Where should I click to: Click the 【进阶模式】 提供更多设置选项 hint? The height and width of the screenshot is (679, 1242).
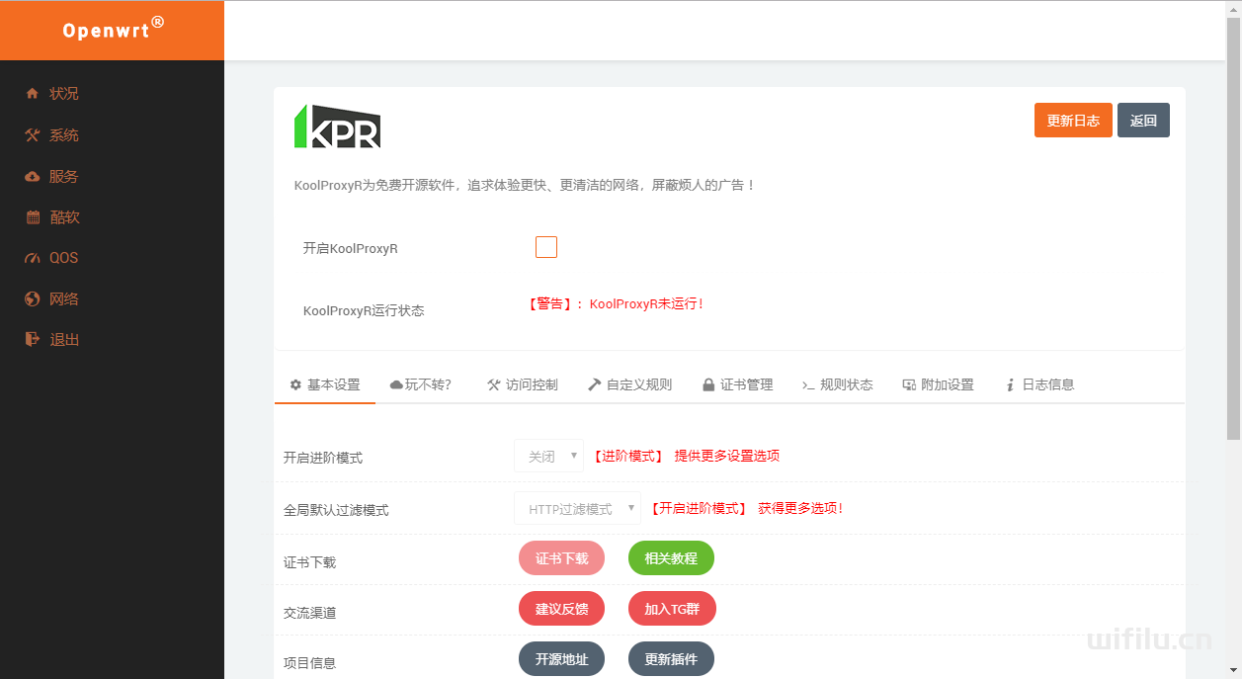pyautogui.click(x=685, y=457)
